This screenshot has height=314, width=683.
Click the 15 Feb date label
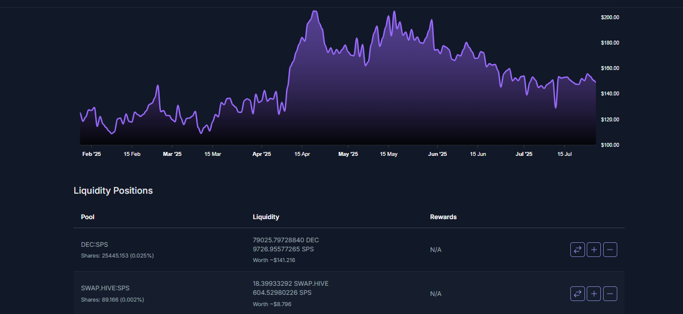tap(132, 154)
